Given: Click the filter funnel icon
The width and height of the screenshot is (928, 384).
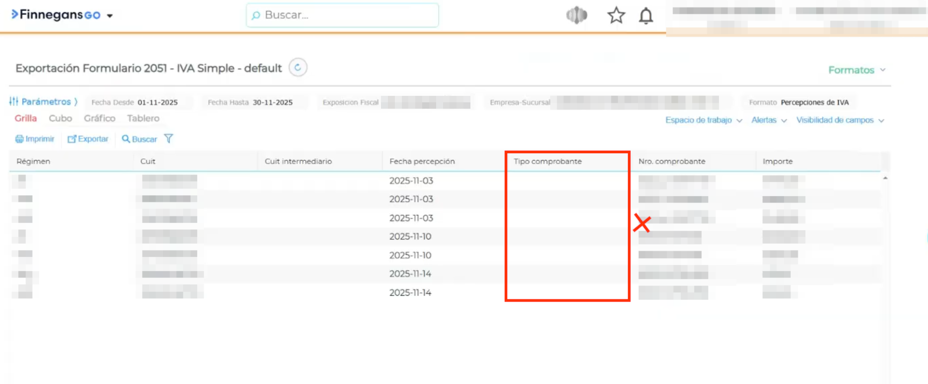Looking at the screenshot, I should [169, 139].
